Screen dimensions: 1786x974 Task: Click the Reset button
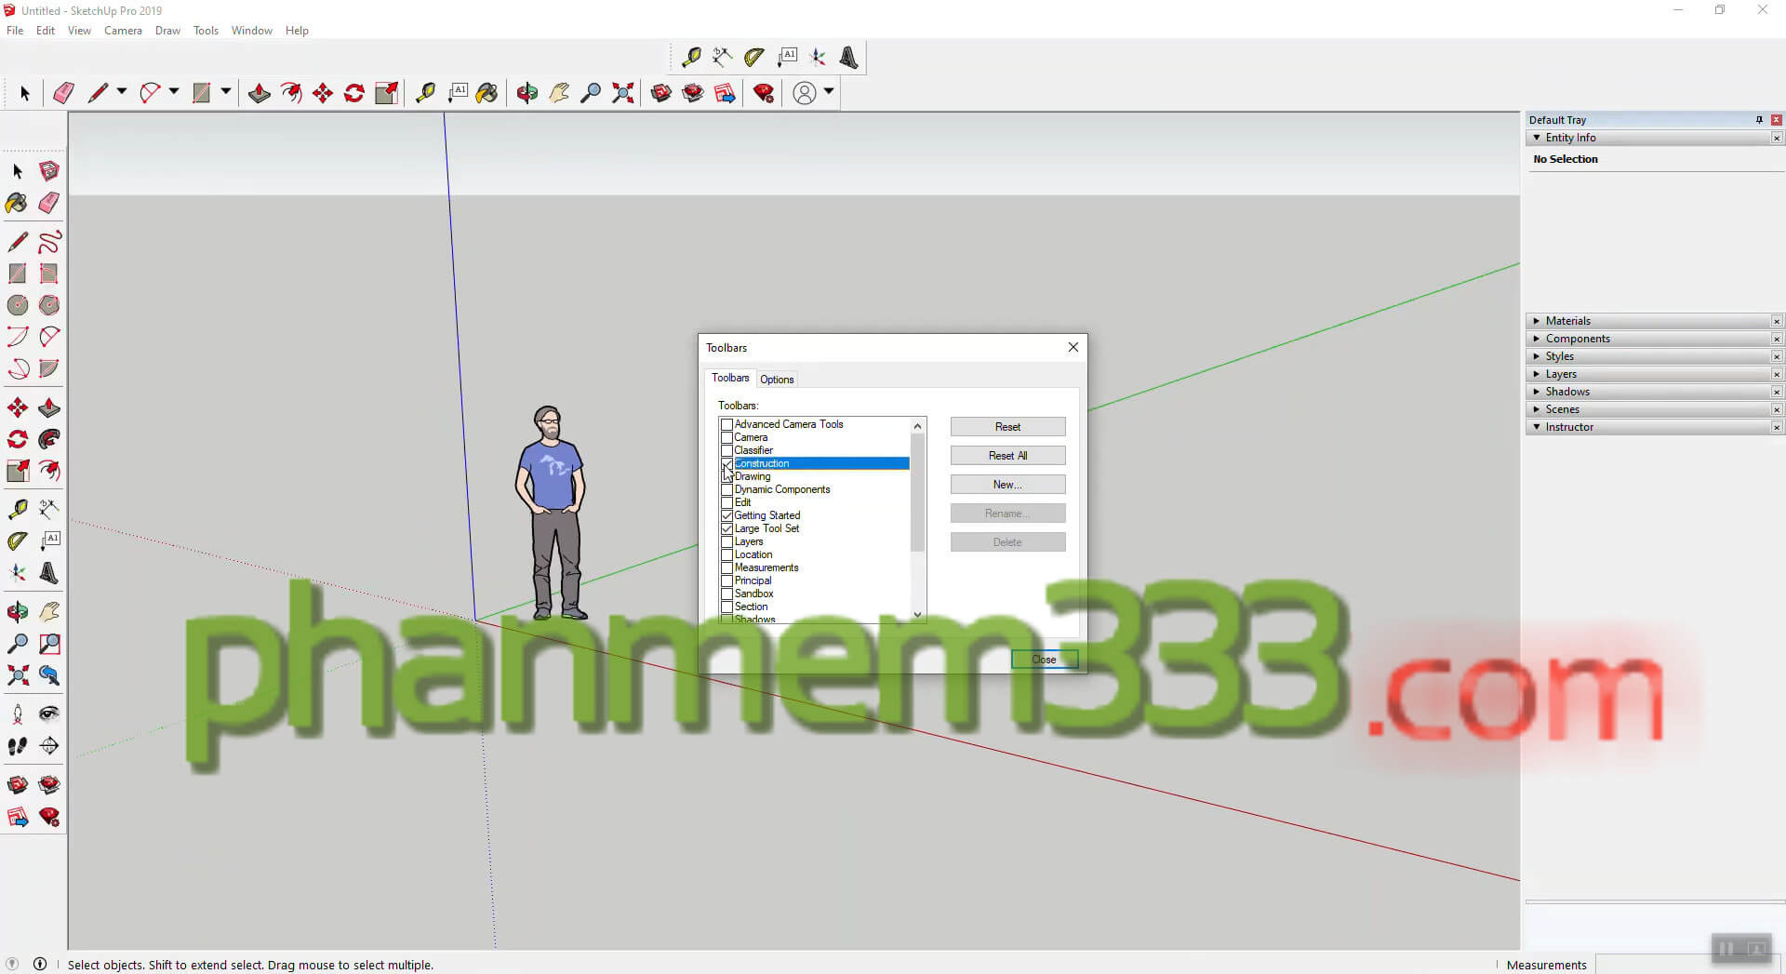pyautogui.click(x=1007, y=427)
